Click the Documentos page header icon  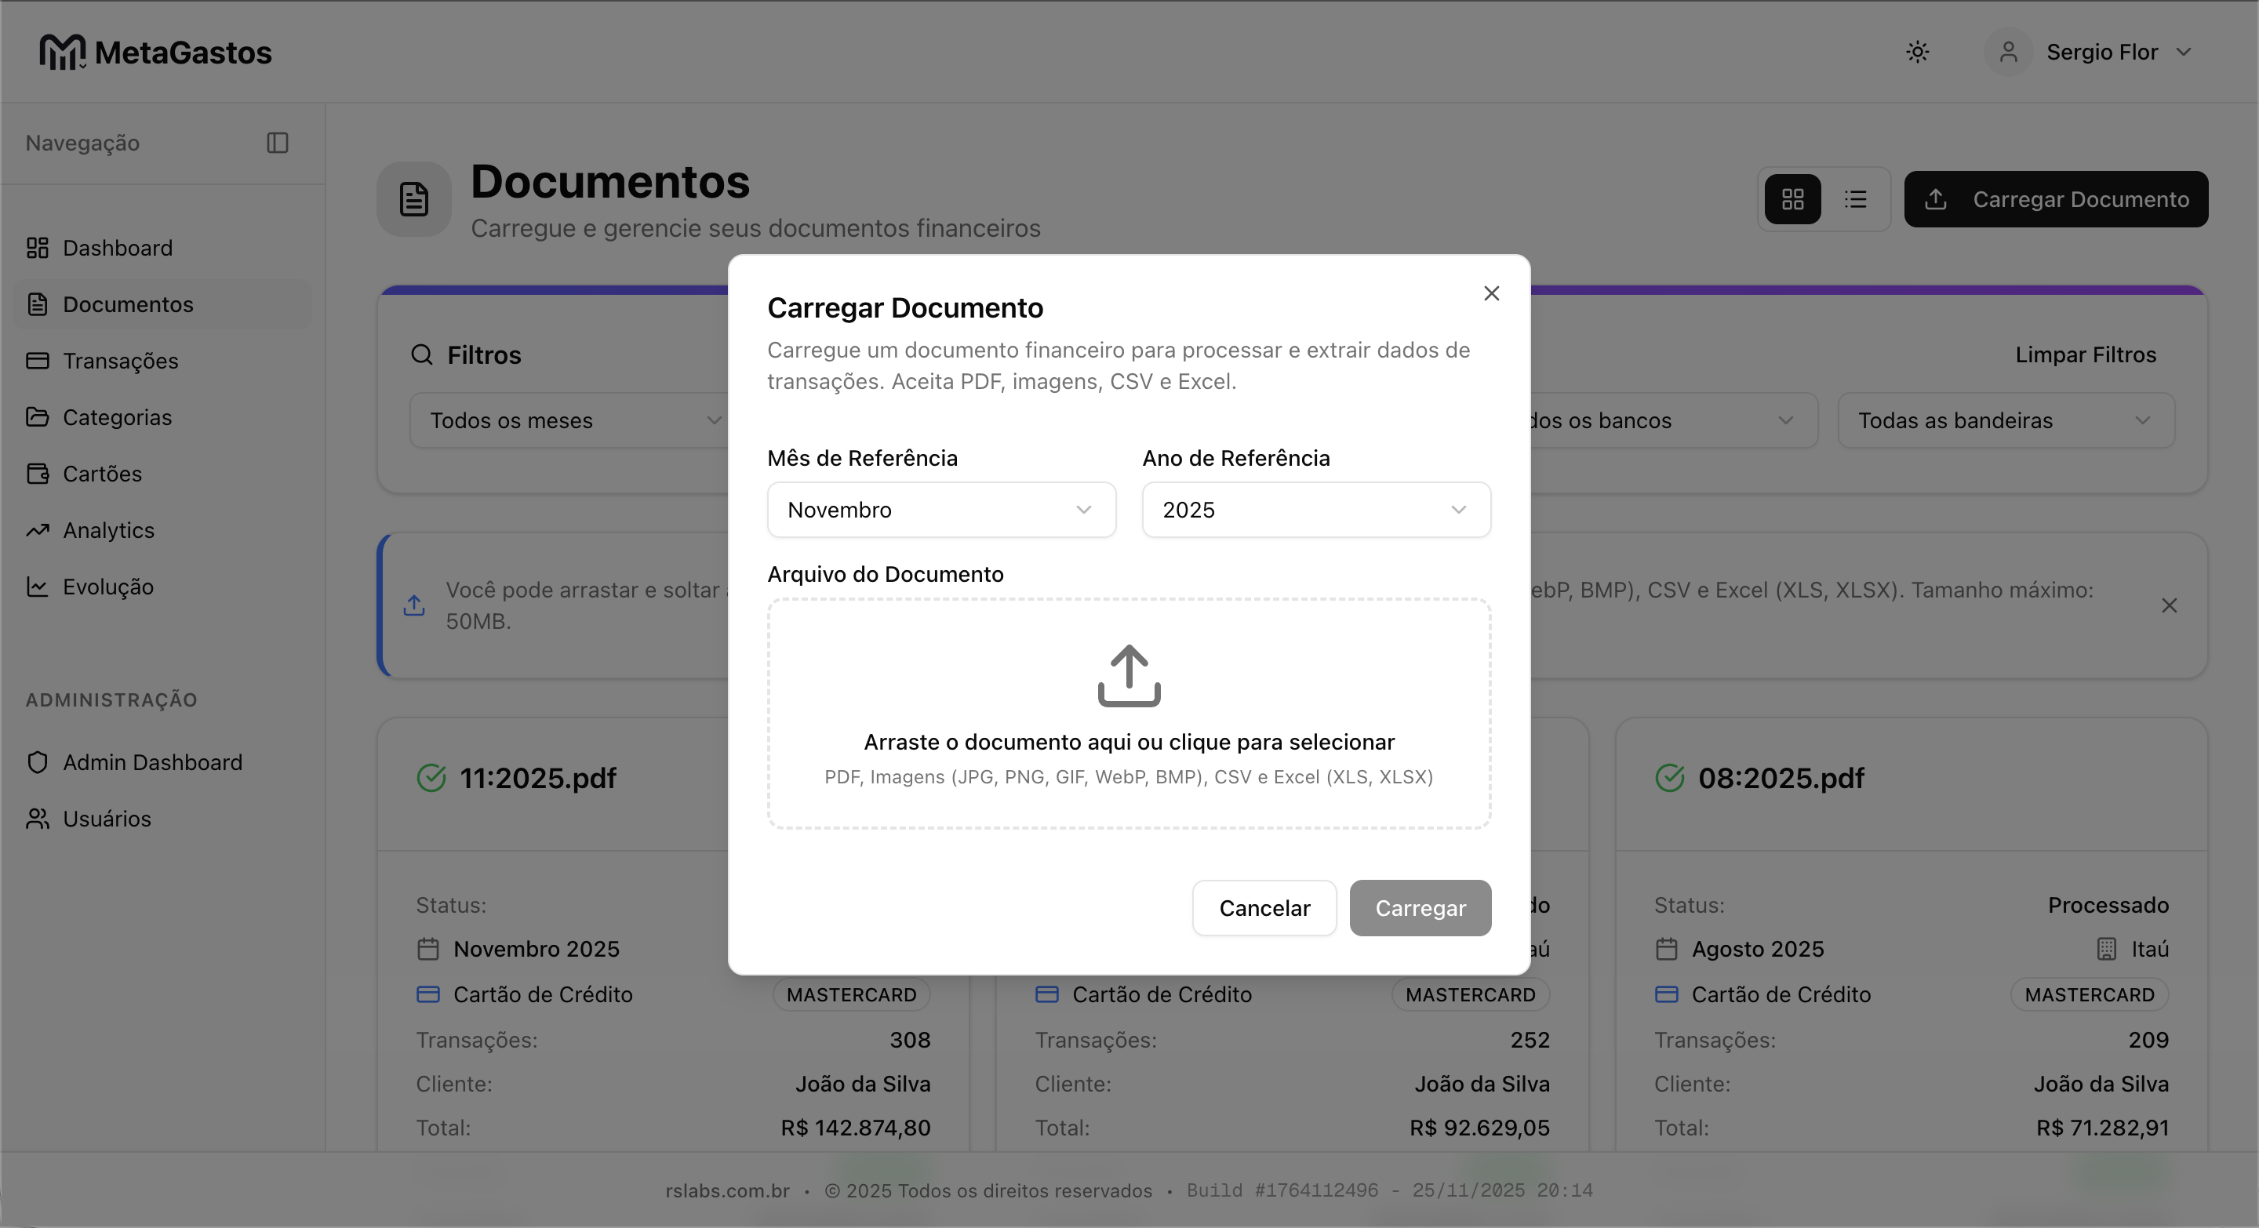pos(414,200)
